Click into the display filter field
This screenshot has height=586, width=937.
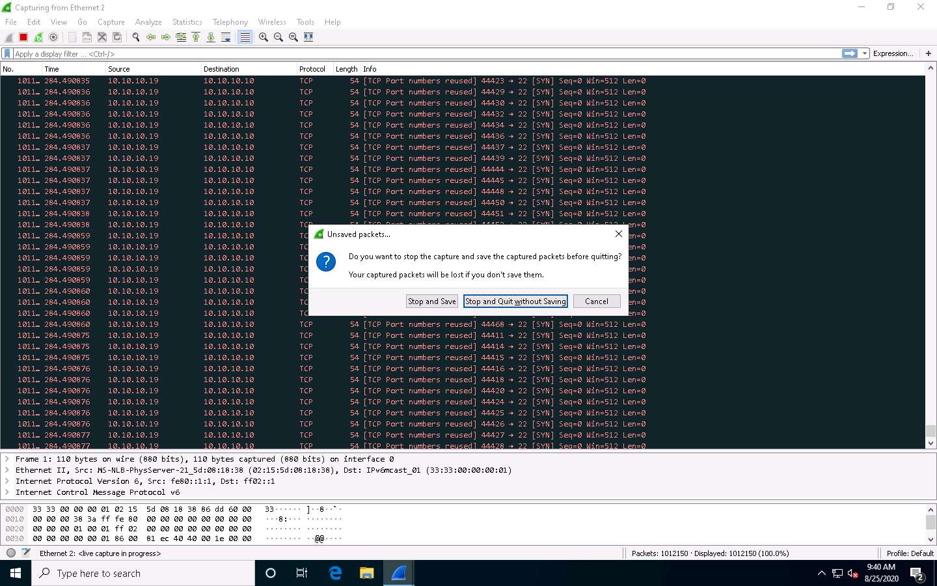coord(426,53)
